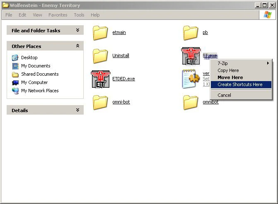Open the File menu
The image size is (278, 204).
(x=9, y=15)
